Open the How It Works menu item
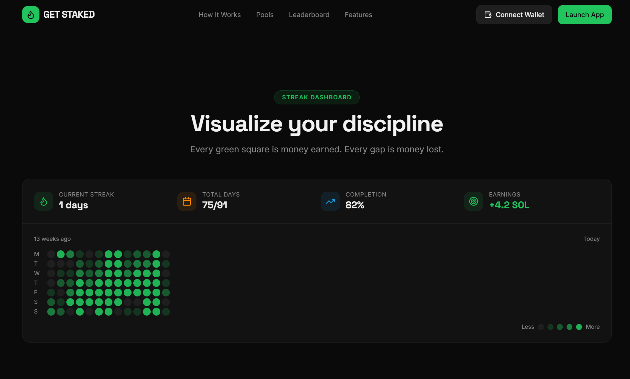Screen dimensions: 630x379 [x=219, y=15]
